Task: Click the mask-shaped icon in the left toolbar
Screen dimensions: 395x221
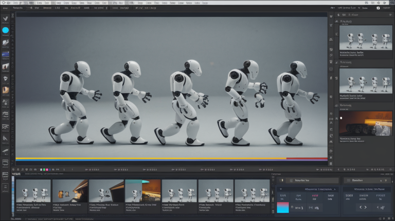Action: pos(6,78)
